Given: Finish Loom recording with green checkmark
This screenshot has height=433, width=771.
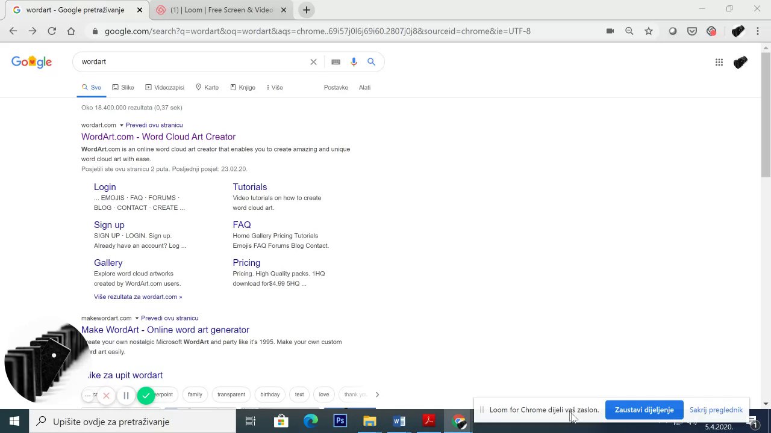Looking at the screenshot, I should click(146, 396).
